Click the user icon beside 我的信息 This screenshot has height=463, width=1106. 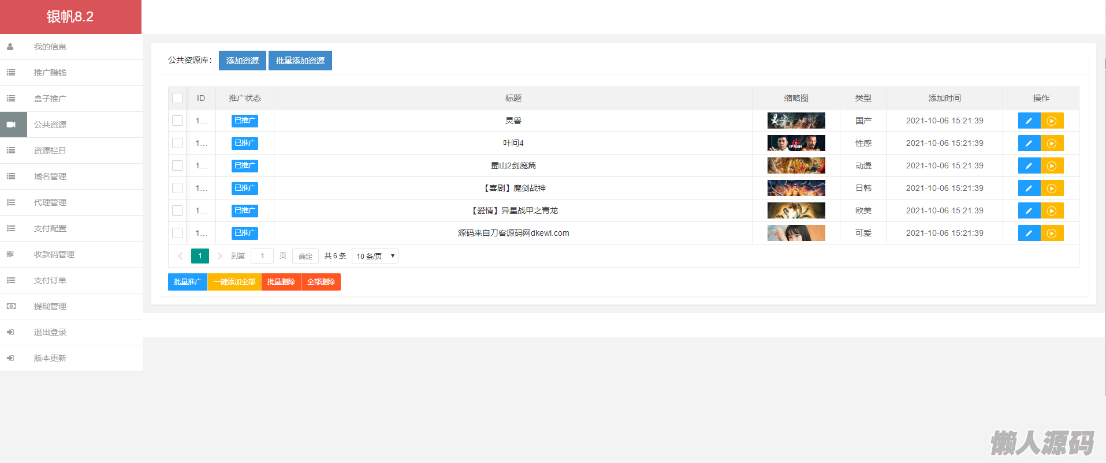10,47
